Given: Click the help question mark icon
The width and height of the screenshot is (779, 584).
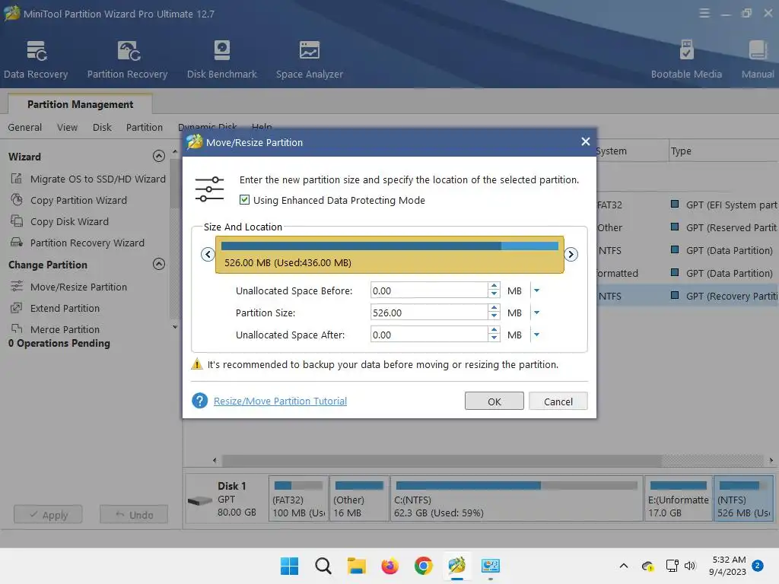Looking at the screenshot, I should point(200,401).
